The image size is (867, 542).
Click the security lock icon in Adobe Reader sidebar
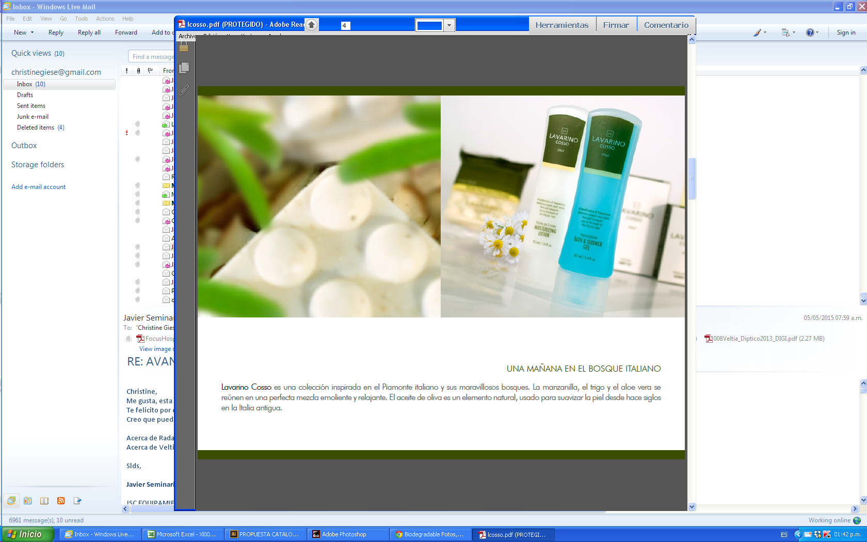click(184, 46)
